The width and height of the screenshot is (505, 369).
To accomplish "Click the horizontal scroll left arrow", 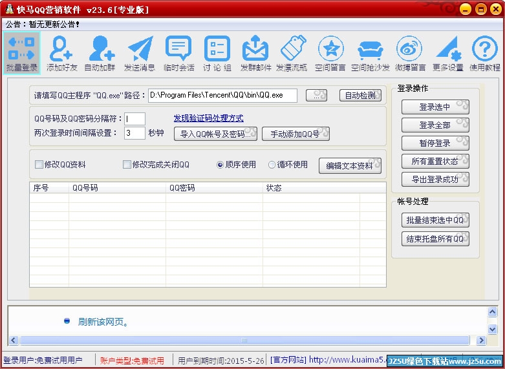I will tap(13, 340).
